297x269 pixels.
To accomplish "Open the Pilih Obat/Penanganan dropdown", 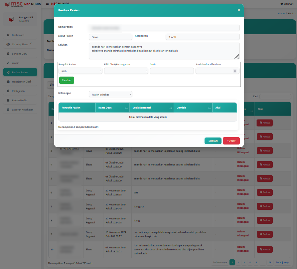I will [126, 71].
